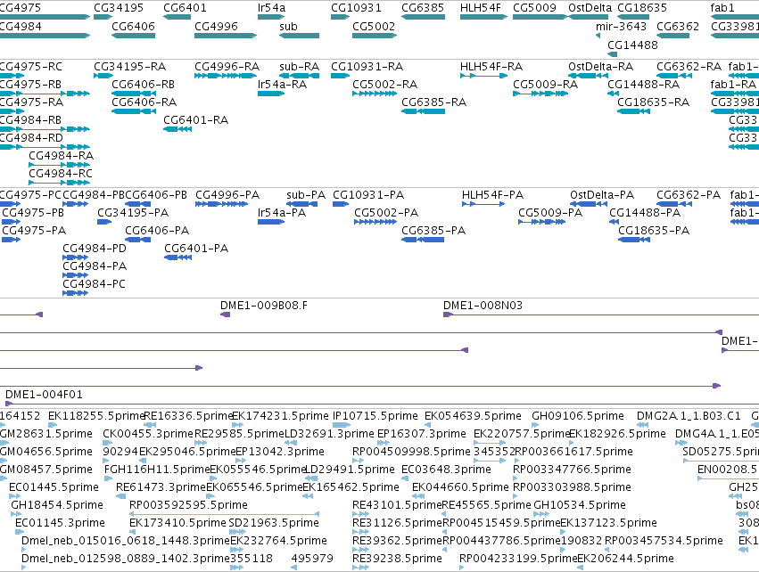759x572 pixels.
Task: Click protein CG5009-PA
Action: pyautogui.click(x=550, y=213)
